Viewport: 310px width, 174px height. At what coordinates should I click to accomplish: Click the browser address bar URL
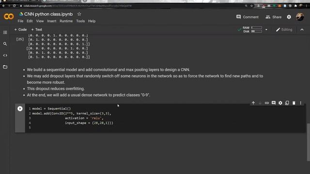click(77, 6)
